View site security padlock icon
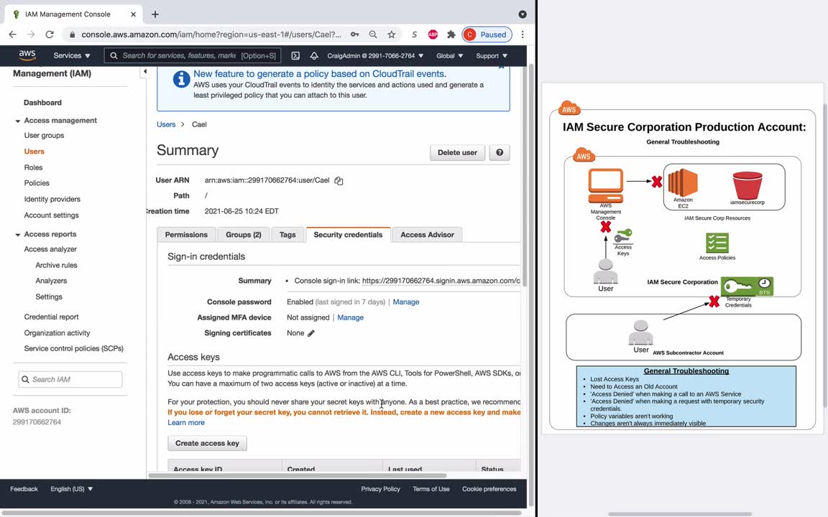This screenshot has height=517, width=828. point(73,34)
